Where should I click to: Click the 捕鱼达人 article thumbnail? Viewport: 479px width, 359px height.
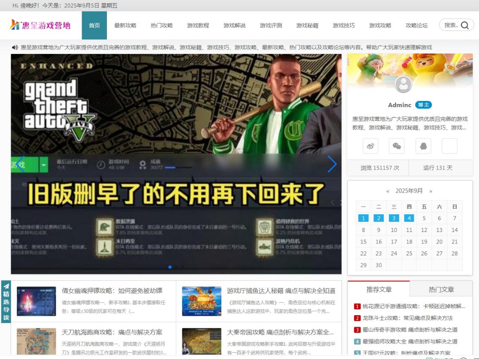tap(202, 301)
